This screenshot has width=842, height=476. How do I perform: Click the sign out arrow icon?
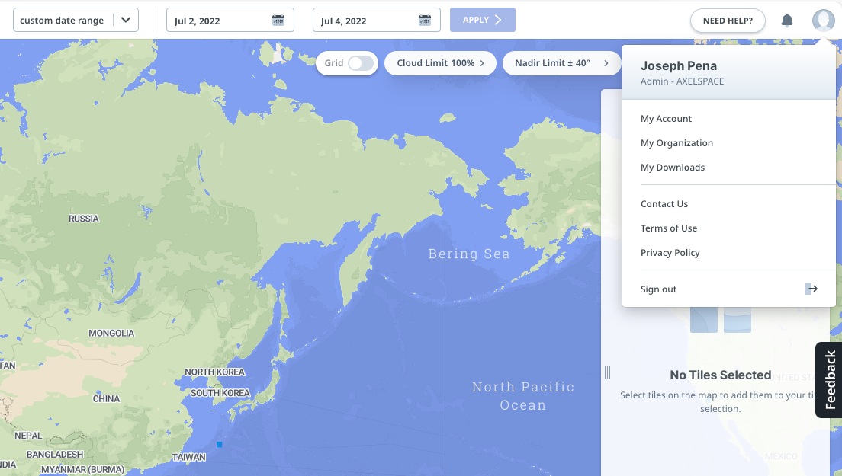point(811,289)
